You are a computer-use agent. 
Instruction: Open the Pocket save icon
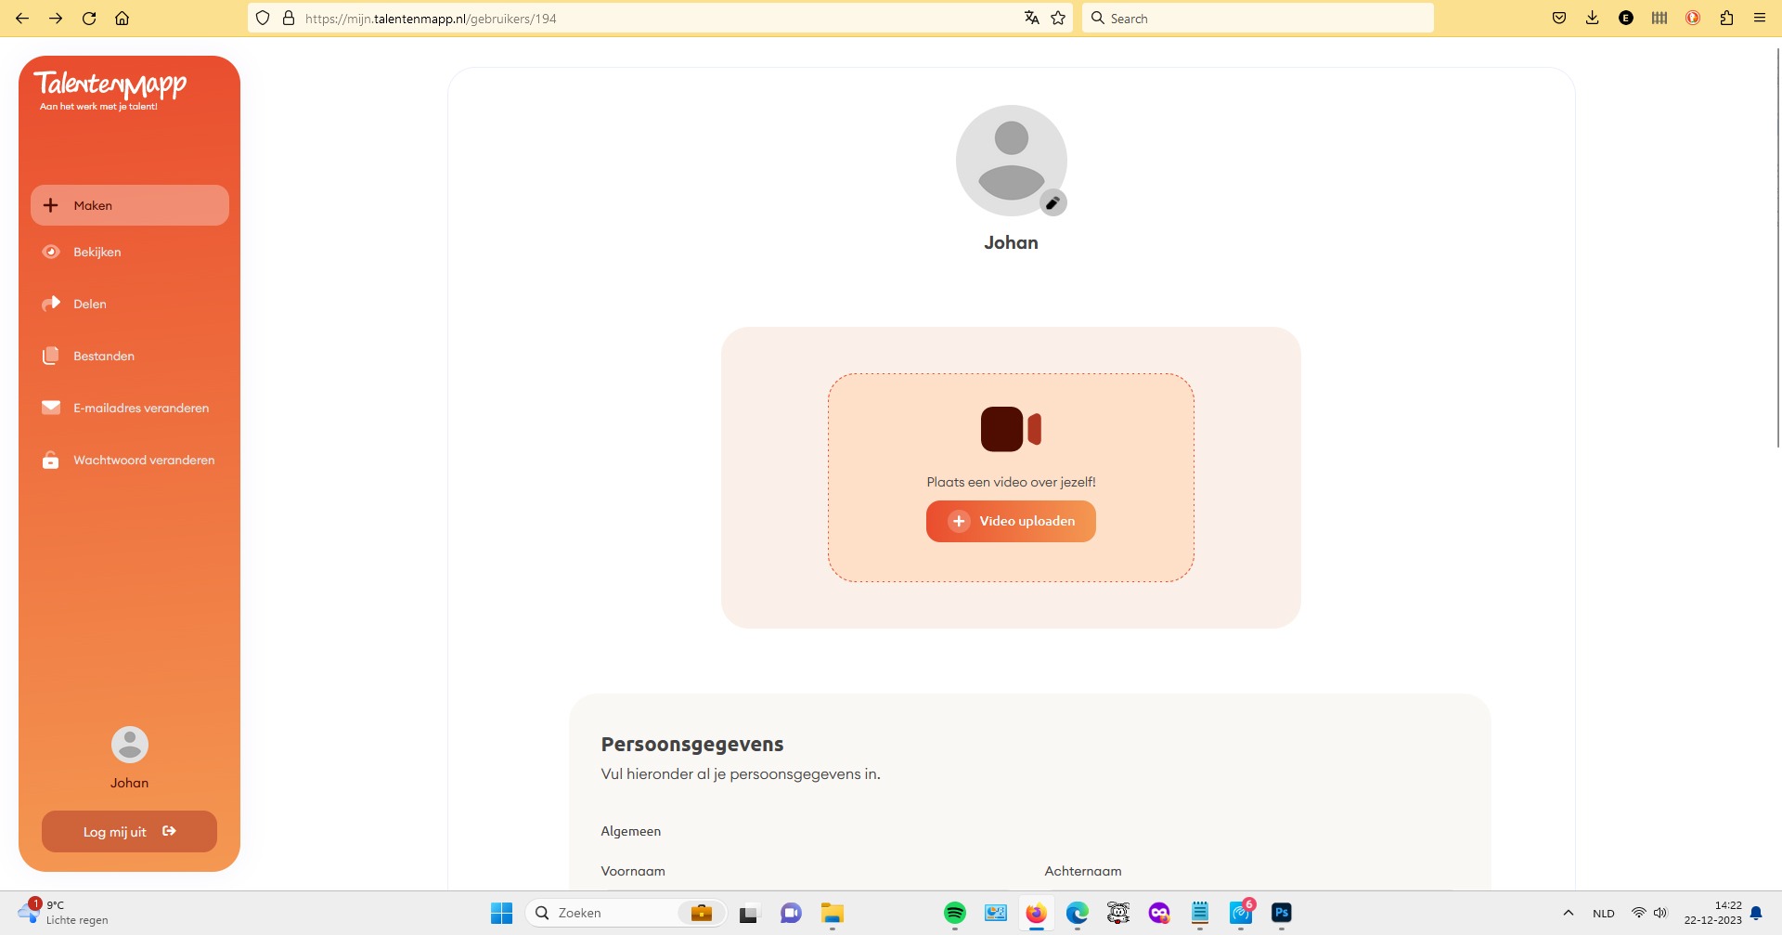[1559, 18]
